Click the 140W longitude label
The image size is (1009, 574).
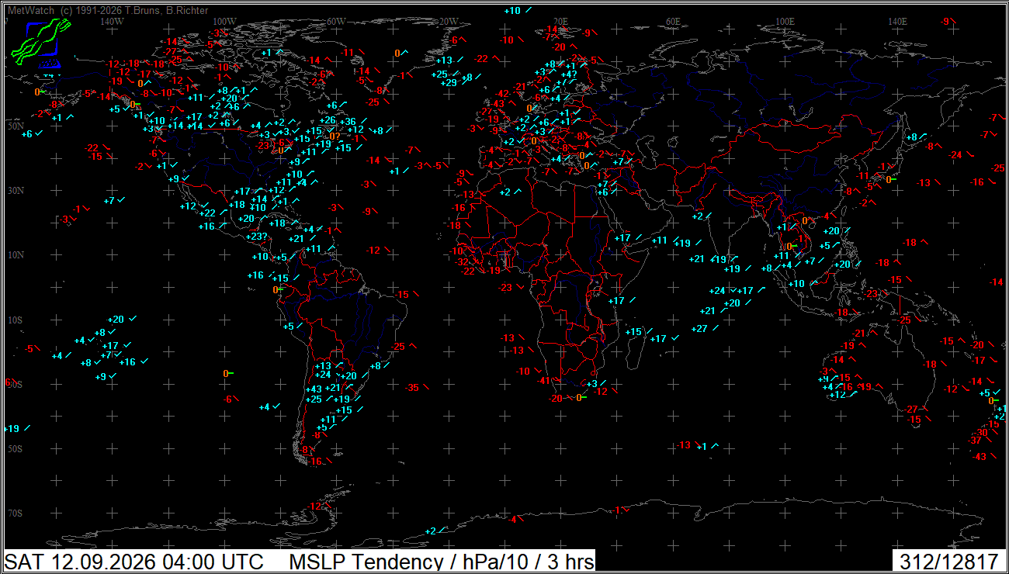(x=113, y=22)
